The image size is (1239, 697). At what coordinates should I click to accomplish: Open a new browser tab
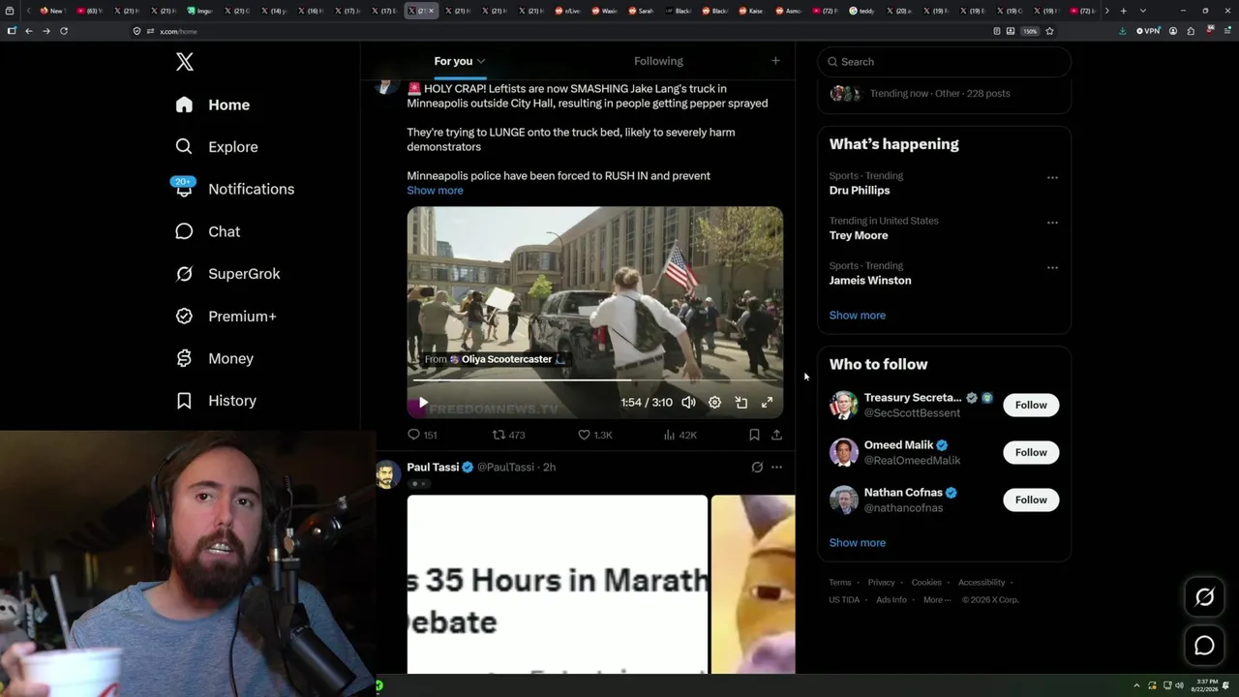[x=1123, y=11]
